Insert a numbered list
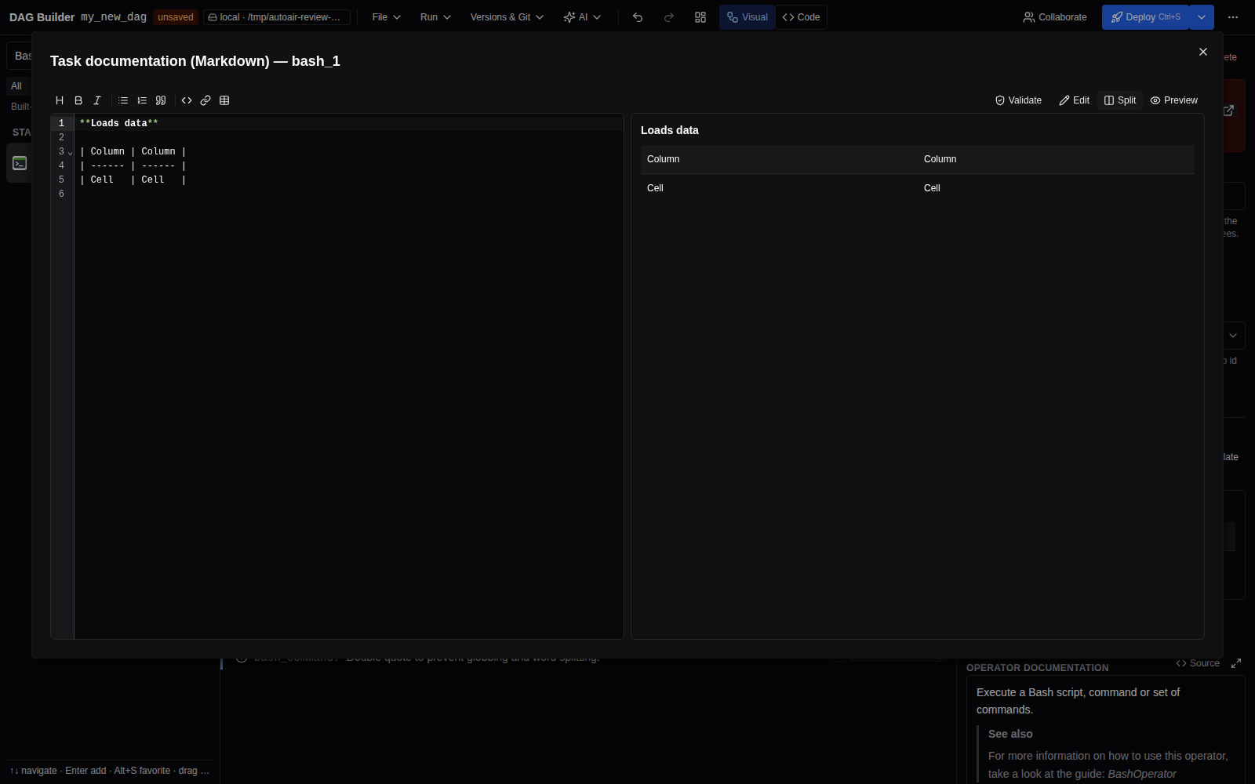Screen dimensions: 1255x784 (142, 100)
